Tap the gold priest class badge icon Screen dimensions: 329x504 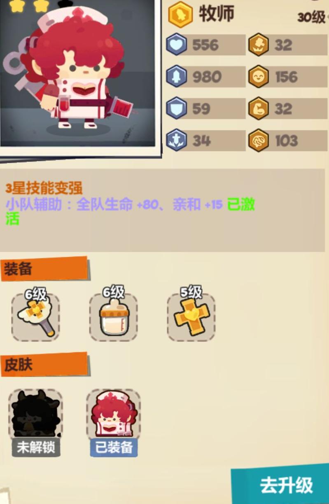coord(180,14)
